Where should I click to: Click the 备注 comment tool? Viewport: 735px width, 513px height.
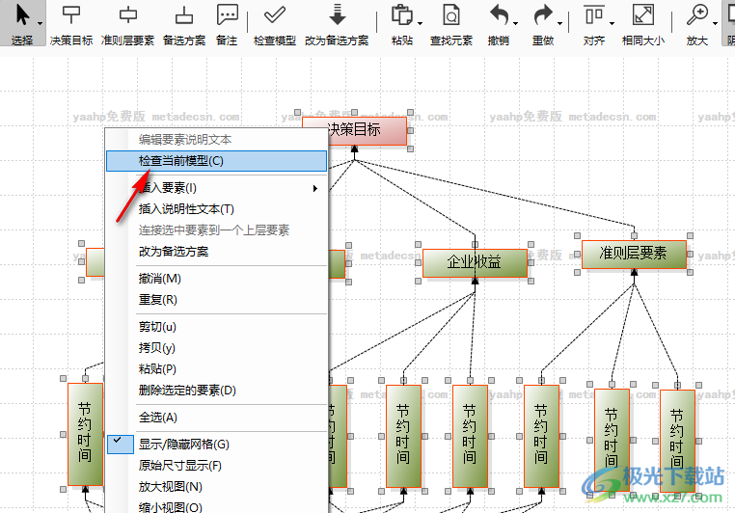click(x=227, y=23)
